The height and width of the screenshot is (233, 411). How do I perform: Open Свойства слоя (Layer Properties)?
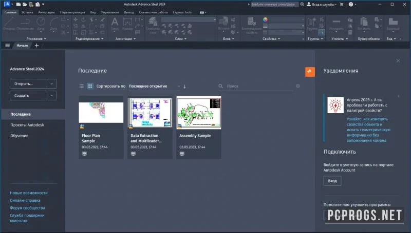[x=153, y=25]
